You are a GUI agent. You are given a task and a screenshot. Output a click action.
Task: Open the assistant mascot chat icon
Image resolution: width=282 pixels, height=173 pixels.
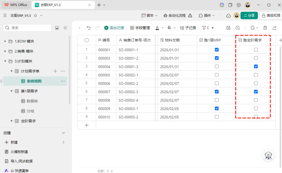click(268, 155)
